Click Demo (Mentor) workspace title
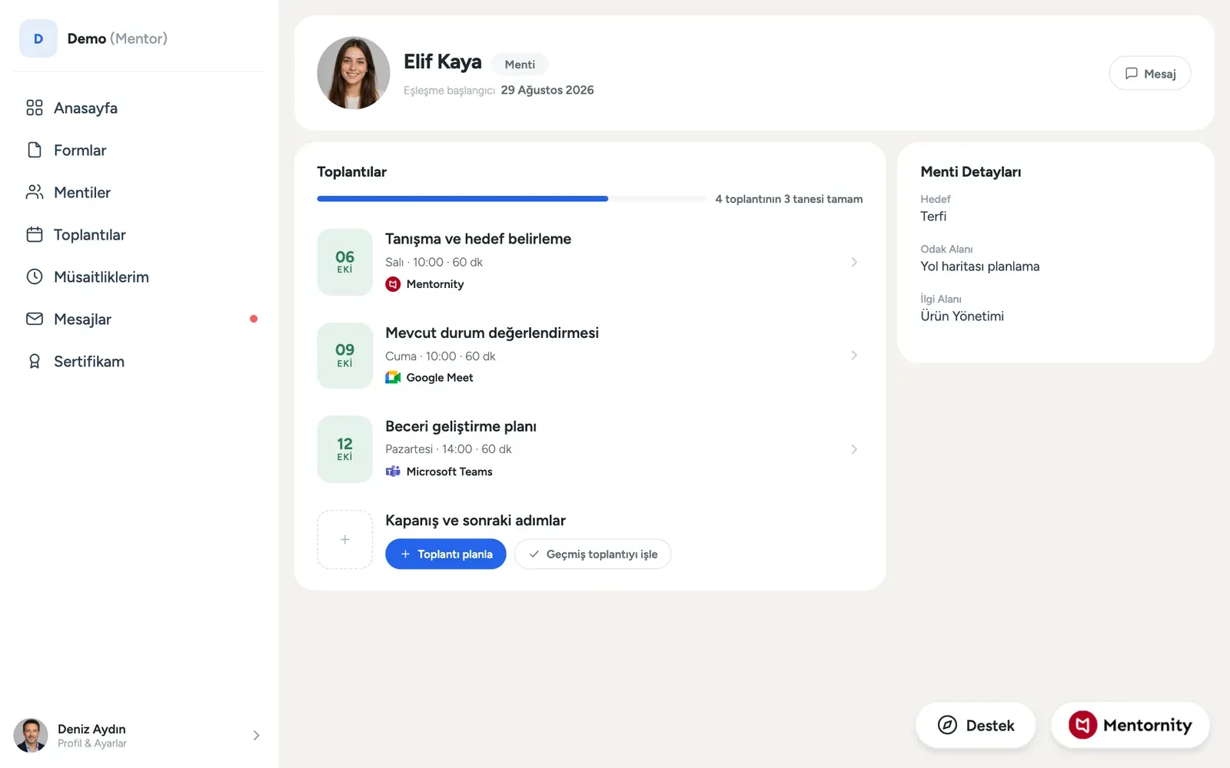The height and width of the screenshot is (768, 1230). tap(118, 38)
